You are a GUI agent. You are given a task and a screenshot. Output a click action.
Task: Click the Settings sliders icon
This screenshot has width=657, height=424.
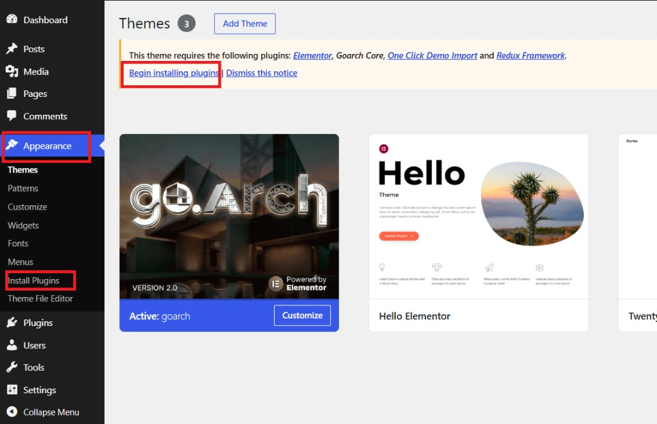12,389
